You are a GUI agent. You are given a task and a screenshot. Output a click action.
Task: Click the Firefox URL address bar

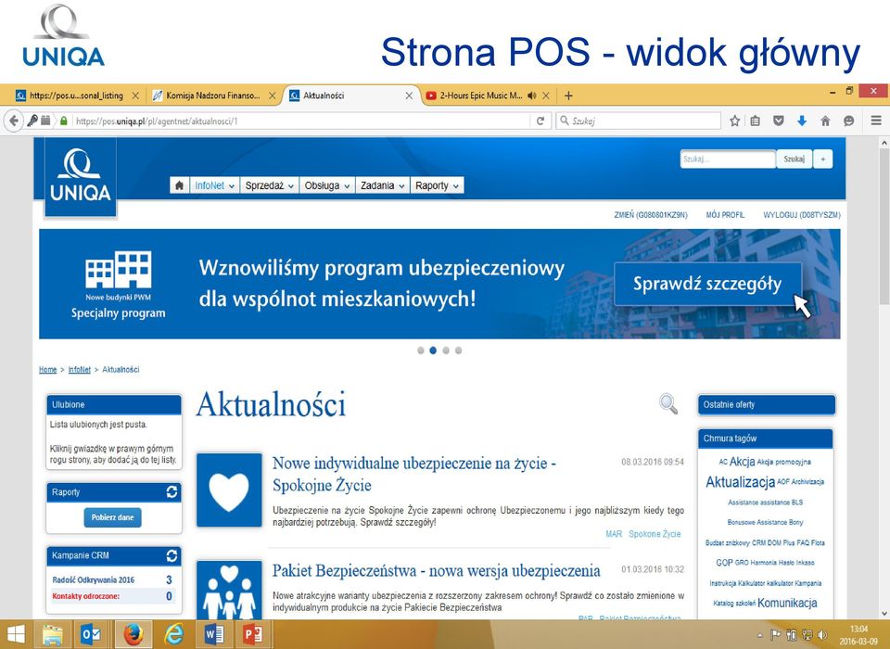point(302,121)
